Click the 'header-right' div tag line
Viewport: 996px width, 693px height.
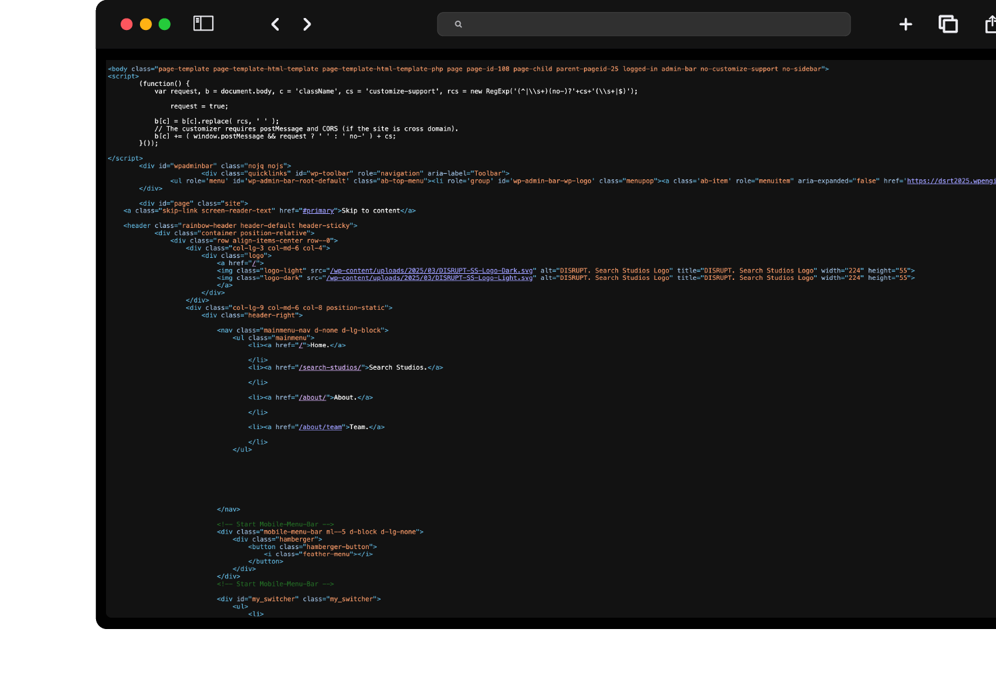tap(252, 315)
